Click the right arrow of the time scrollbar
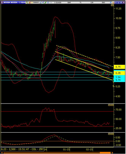This screenshot has width=126, height=154. pyautogui.click(x=112, y=153)
